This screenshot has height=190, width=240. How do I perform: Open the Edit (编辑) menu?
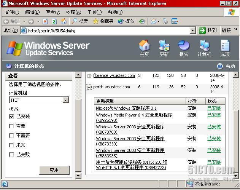click(32, 12)
